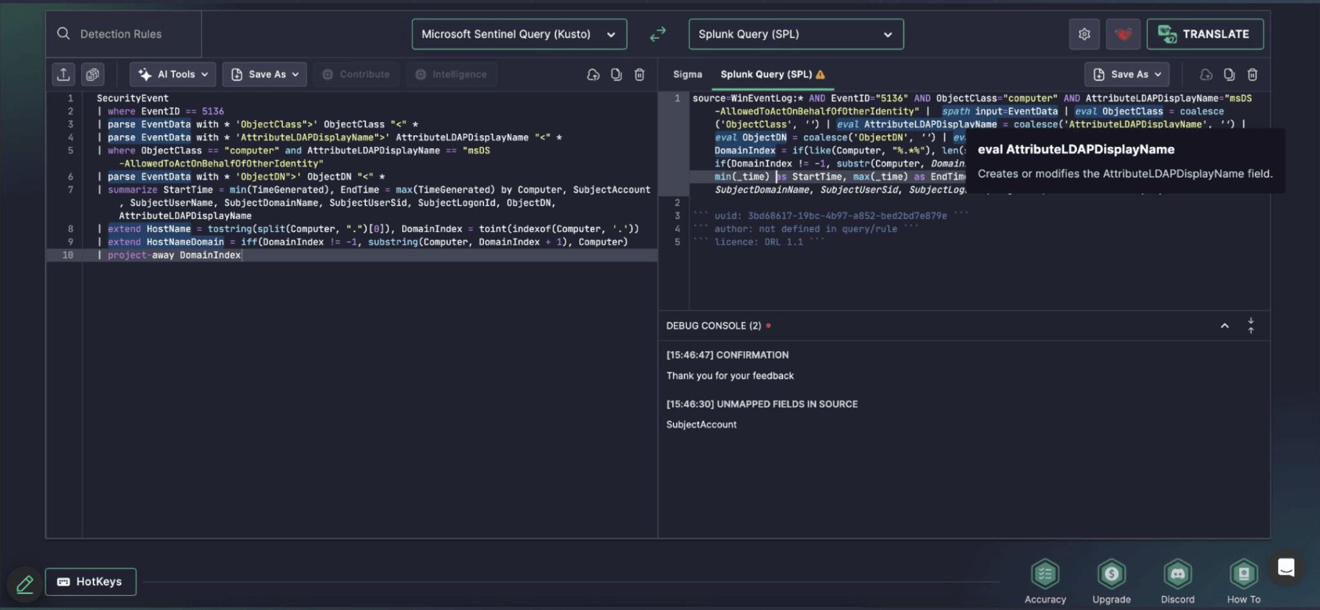This screenshot has height=610, width=1320.
Task: Open translation settings with the gear icon
Action: (1085, 34)
